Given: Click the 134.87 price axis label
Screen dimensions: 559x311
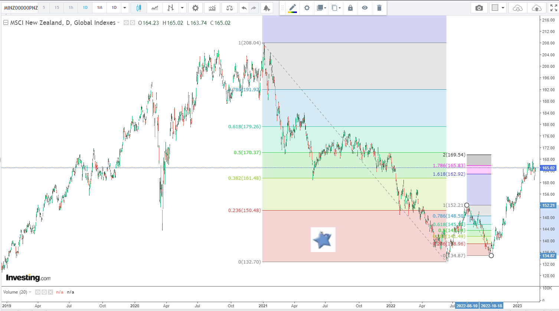Looking at the screenshot, I should [x=549, y=256].
